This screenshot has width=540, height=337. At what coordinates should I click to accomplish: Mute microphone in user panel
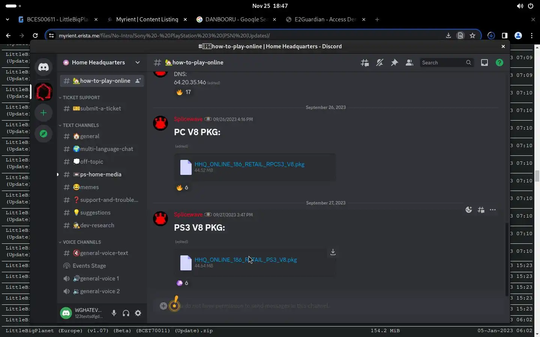(x=114, y=313)
